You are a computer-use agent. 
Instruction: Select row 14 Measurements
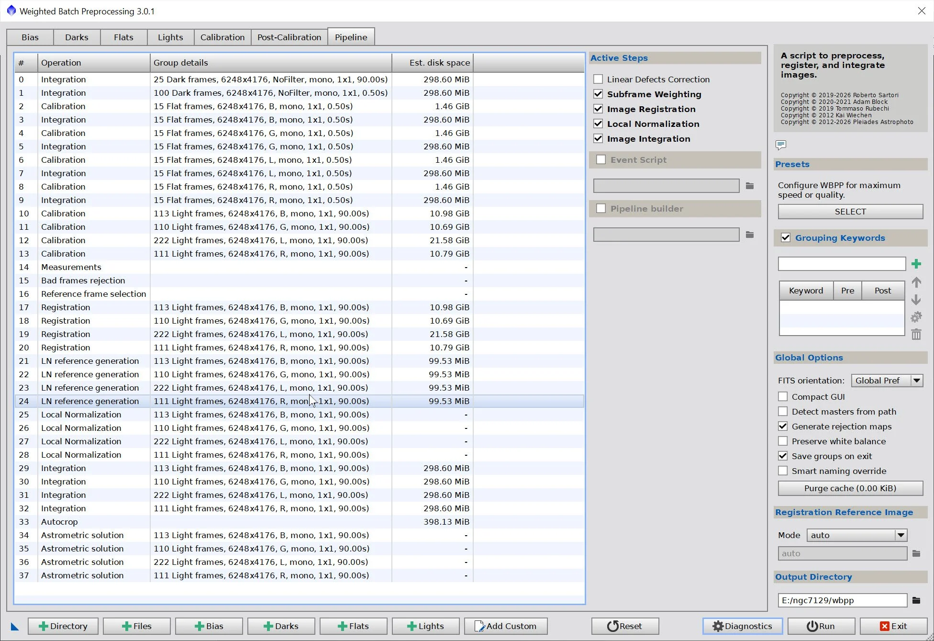[x=299, y=267]
